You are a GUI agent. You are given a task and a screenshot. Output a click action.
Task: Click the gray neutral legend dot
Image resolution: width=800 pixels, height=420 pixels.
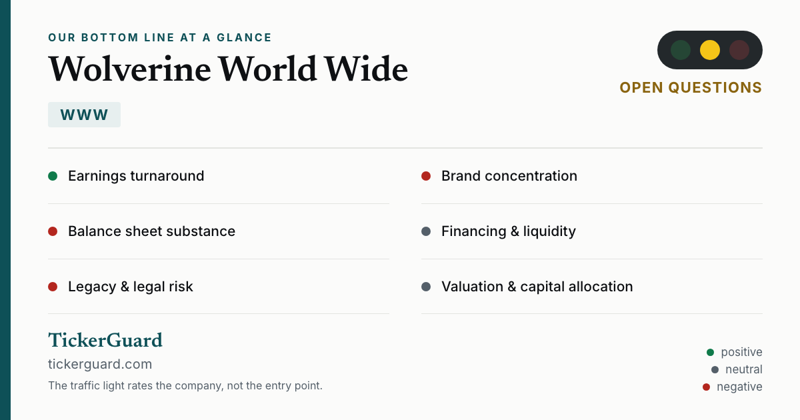coord(715,369)
